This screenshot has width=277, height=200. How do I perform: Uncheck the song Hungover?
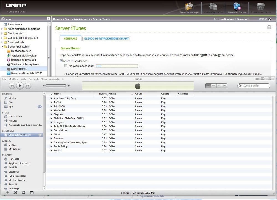(51, 122)
